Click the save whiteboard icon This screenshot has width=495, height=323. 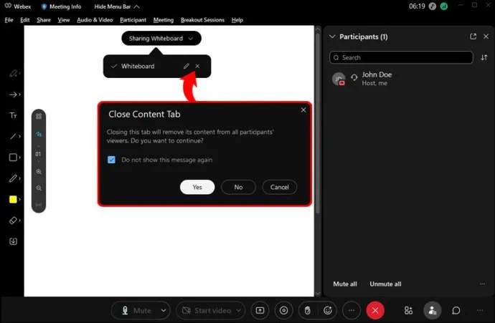[x=13, y=241]
